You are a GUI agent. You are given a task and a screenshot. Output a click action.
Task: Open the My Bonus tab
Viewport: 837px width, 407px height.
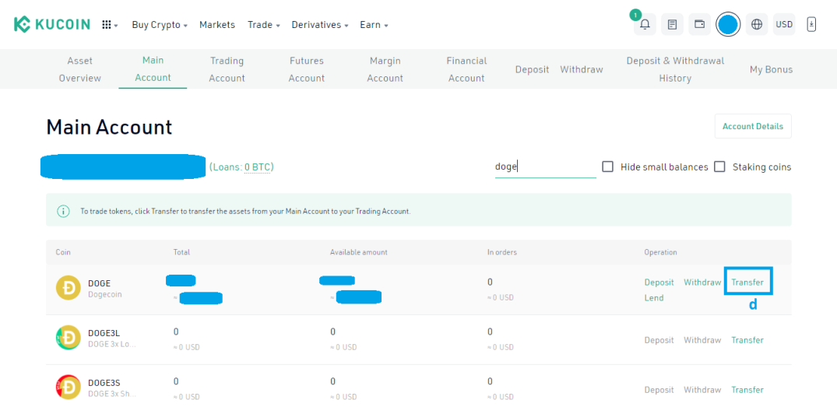pos(772,69)
